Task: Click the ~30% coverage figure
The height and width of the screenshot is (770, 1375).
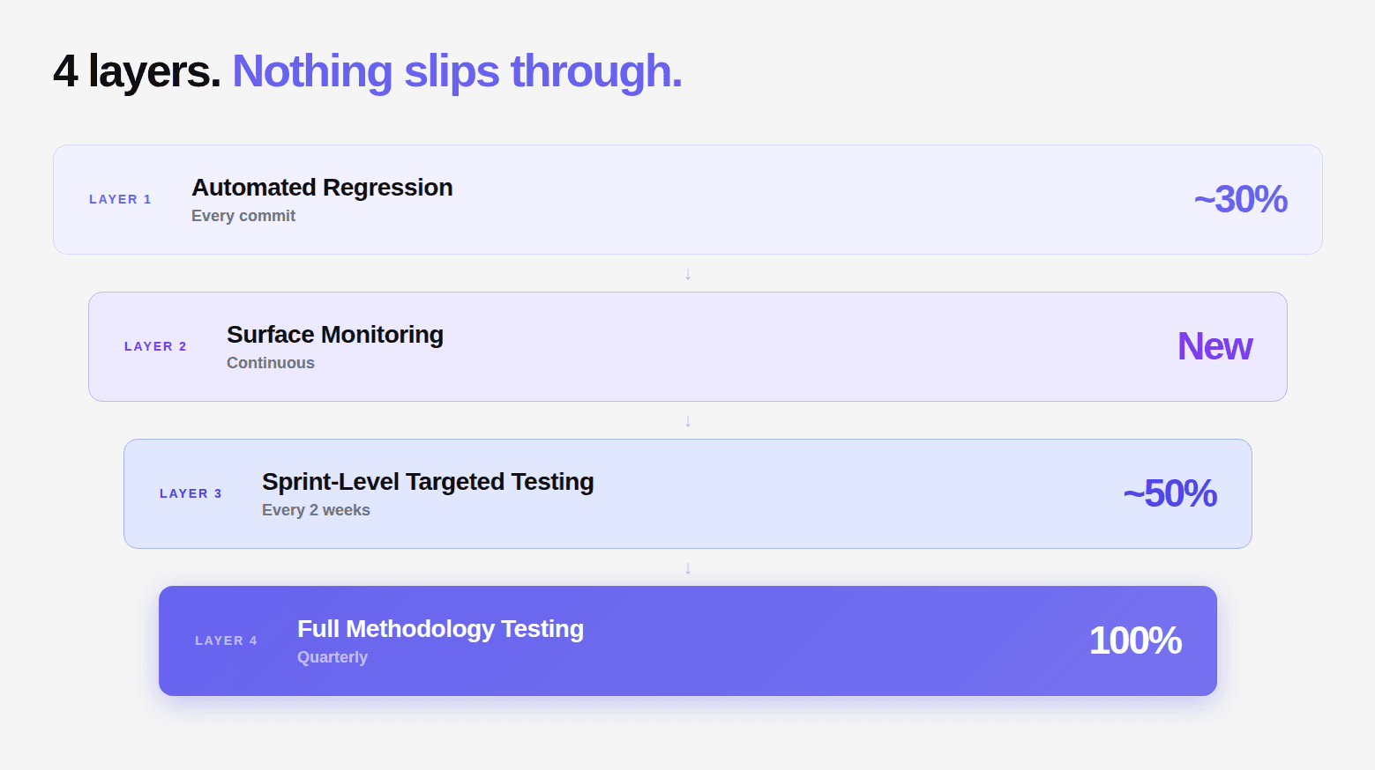Action: click(x=1240, y=200)
